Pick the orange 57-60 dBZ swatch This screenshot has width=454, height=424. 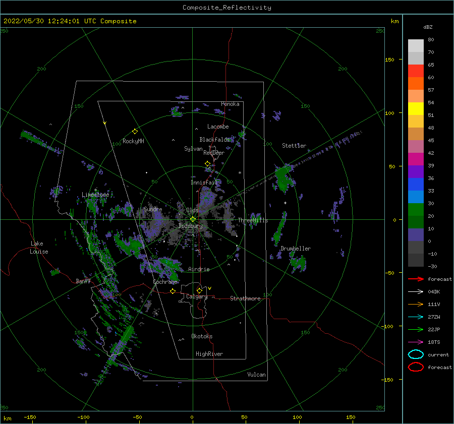(416, 84)
